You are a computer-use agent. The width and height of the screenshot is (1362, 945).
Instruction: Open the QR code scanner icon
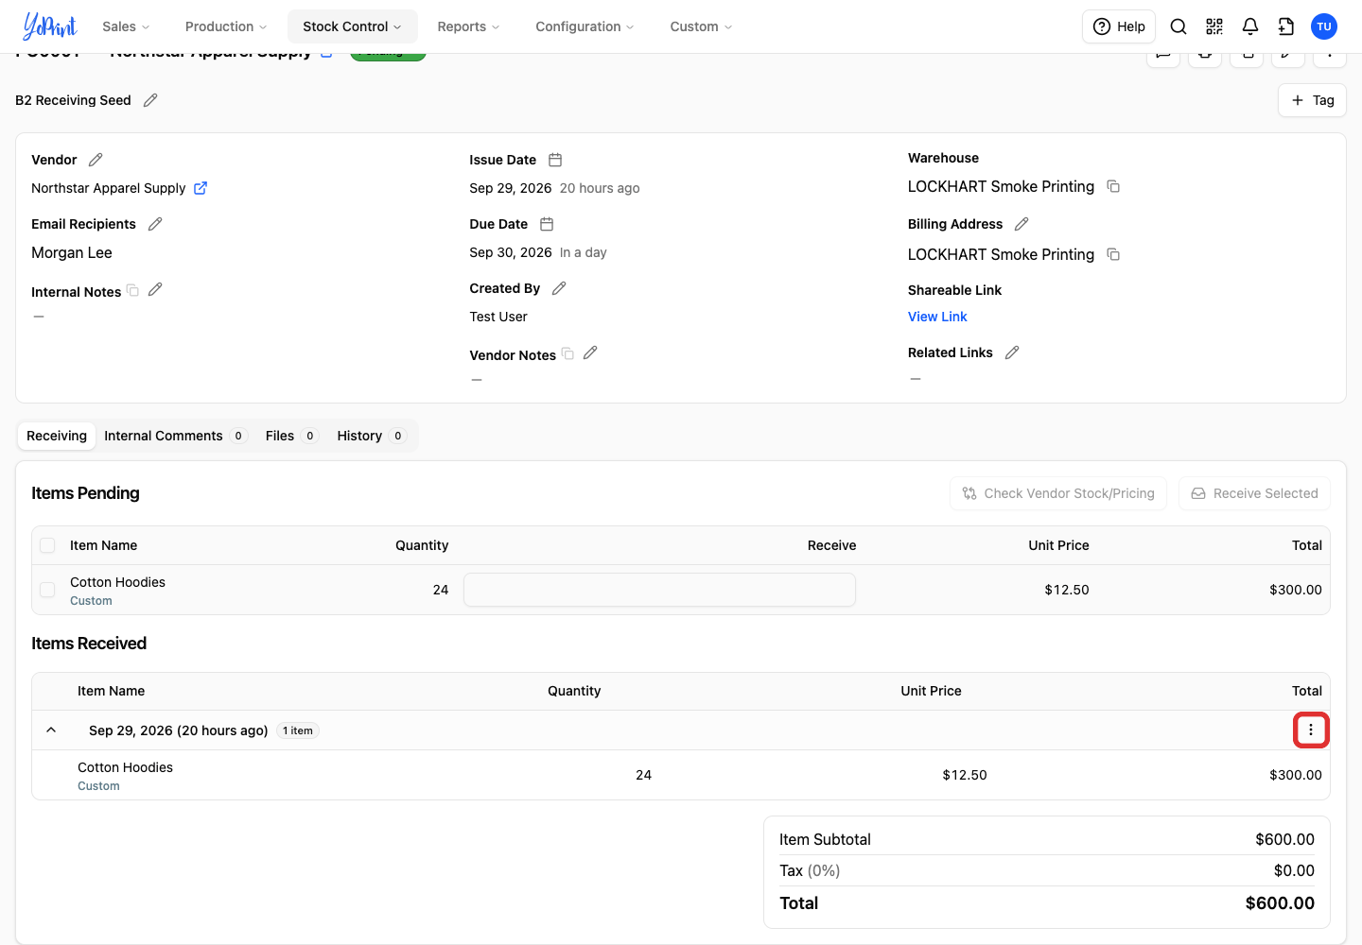click(x=1214, y=26)
